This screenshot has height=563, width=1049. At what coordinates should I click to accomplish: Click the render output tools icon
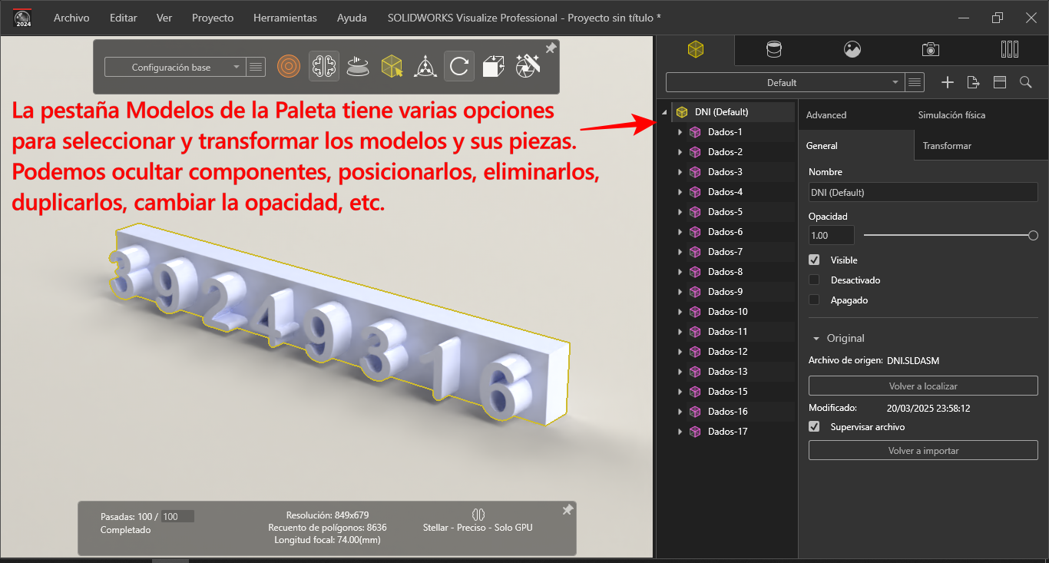[528, 67]
